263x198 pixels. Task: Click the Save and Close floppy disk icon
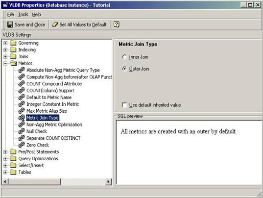[x=10, y=25]
